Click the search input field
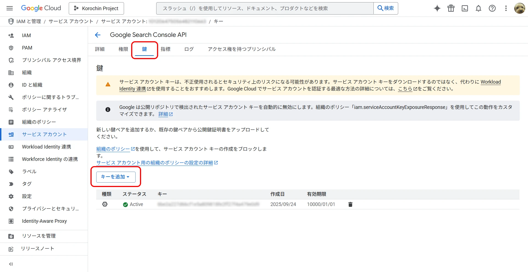528x272 pixels. (x=265, y=8)
